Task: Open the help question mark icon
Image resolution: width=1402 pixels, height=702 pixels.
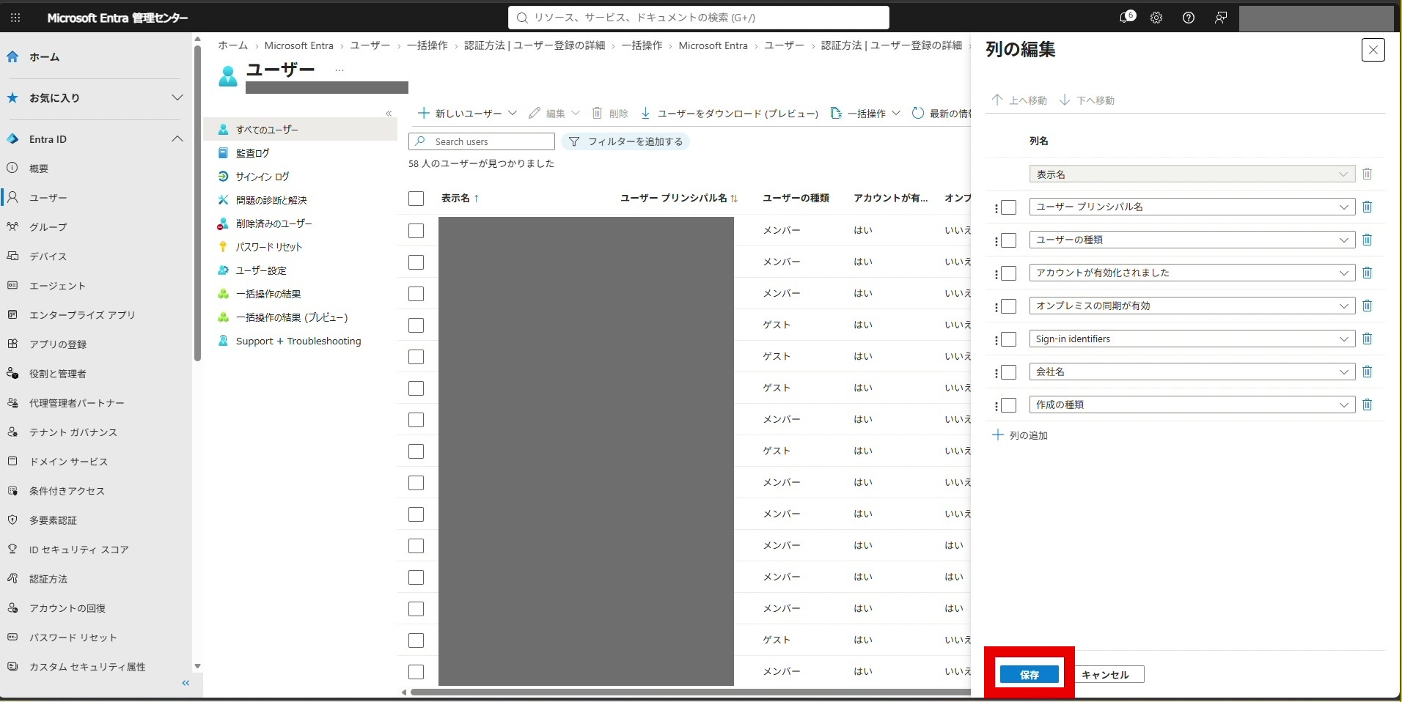Action: [1189, 18]
